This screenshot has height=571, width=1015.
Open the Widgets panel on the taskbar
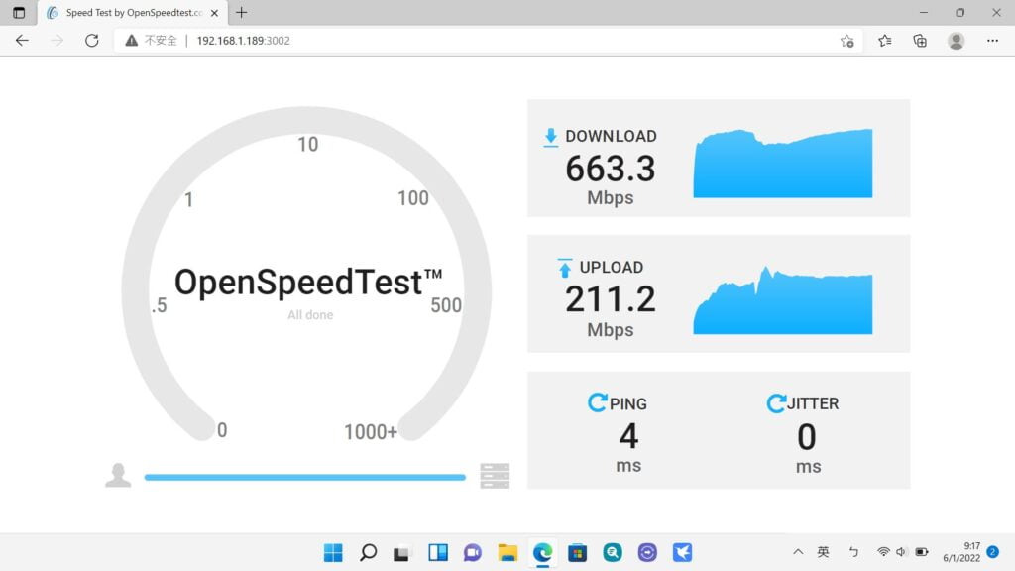tap(438, 552)
